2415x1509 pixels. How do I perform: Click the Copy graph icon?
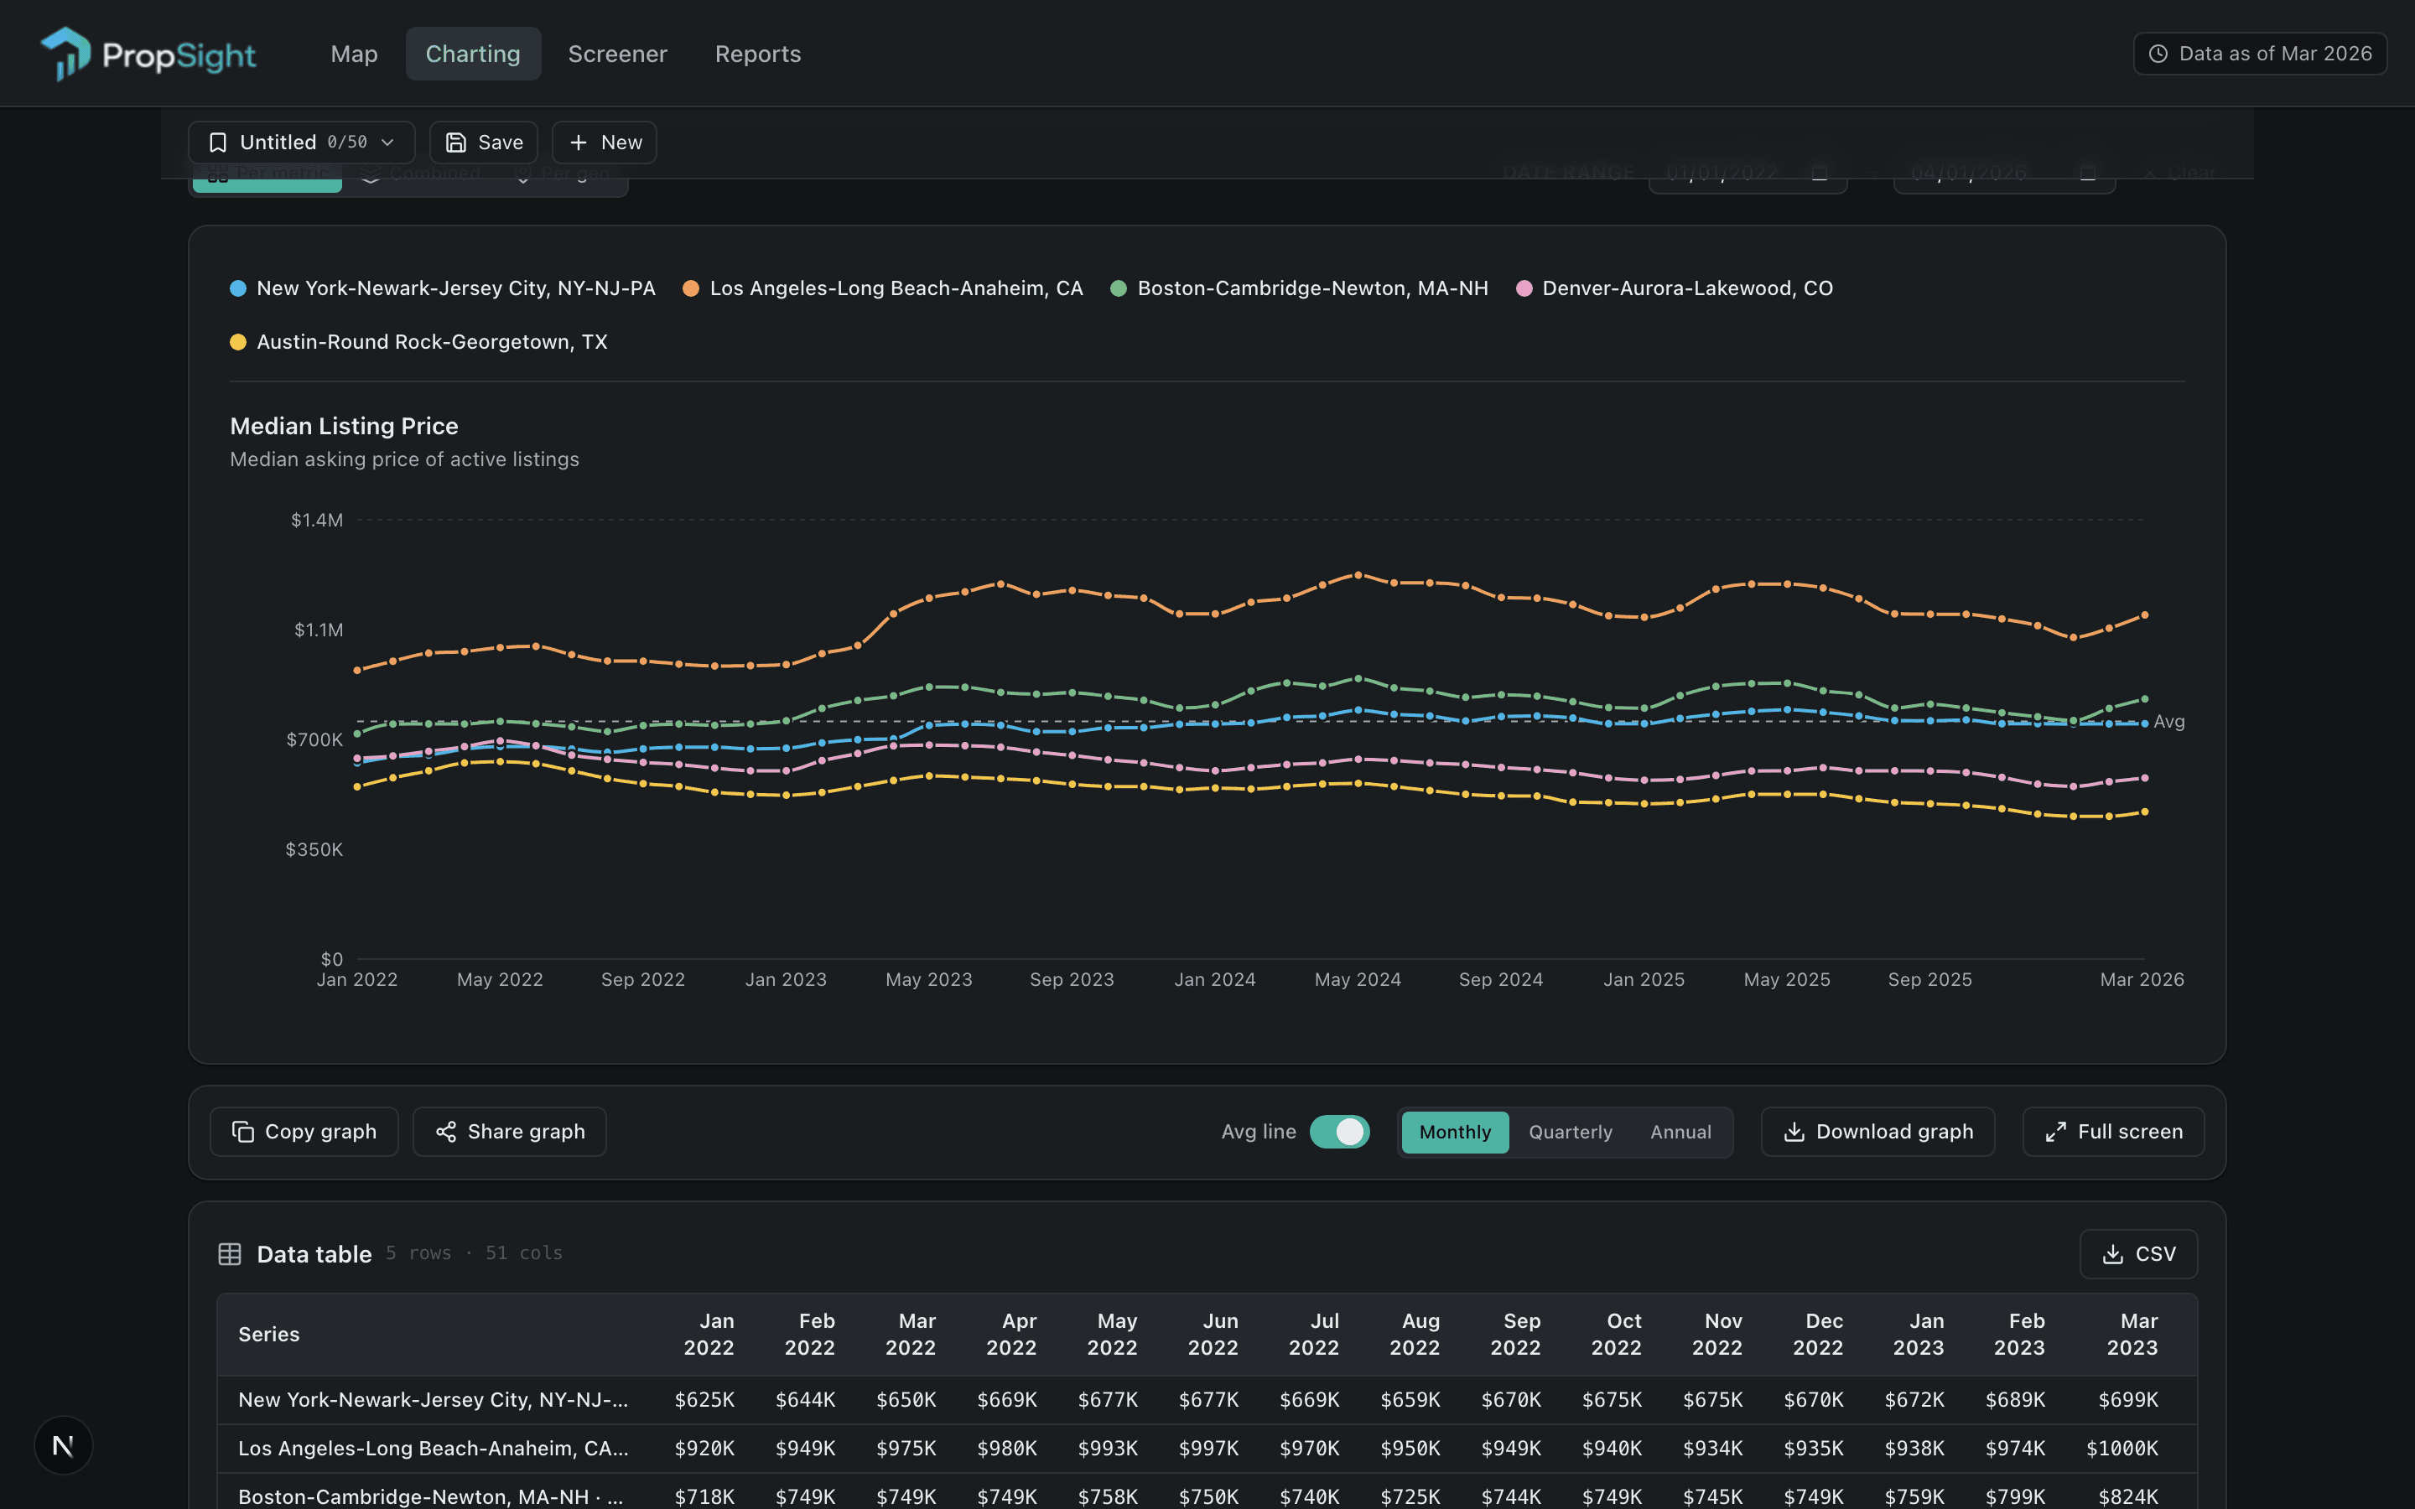242,1132
